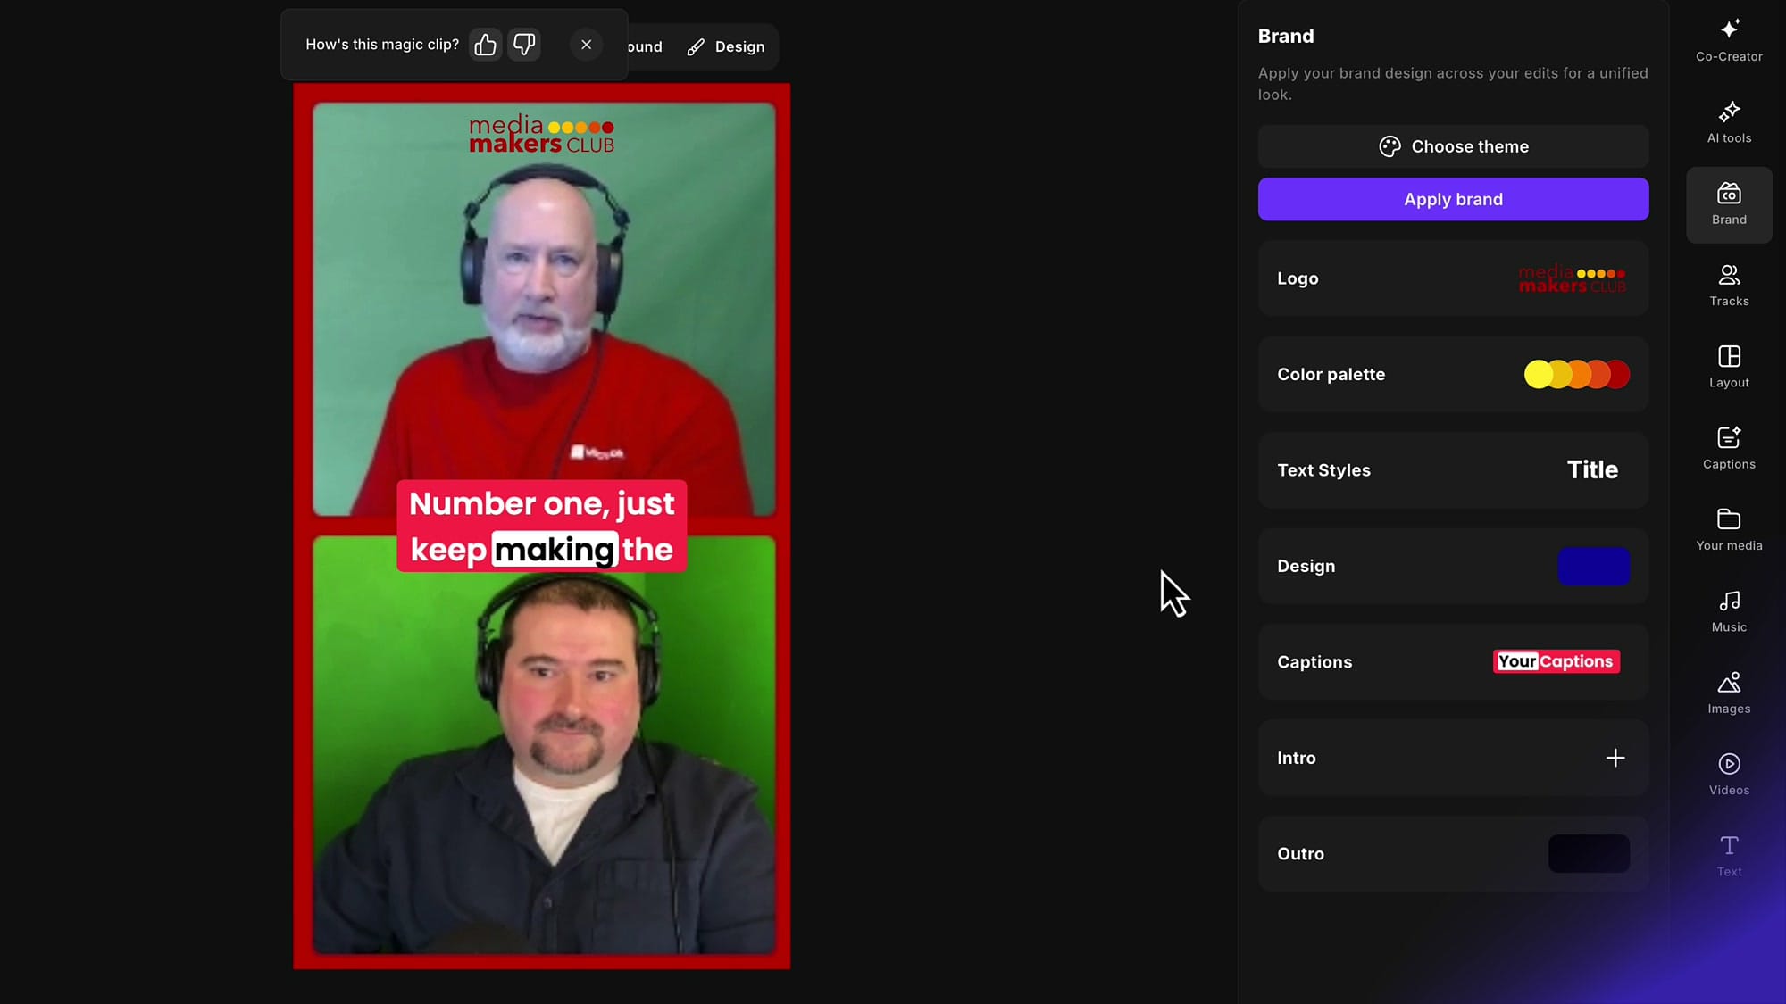Select the Text tool in the sidebar
1786x1004 pixels.
[1729, 855]
